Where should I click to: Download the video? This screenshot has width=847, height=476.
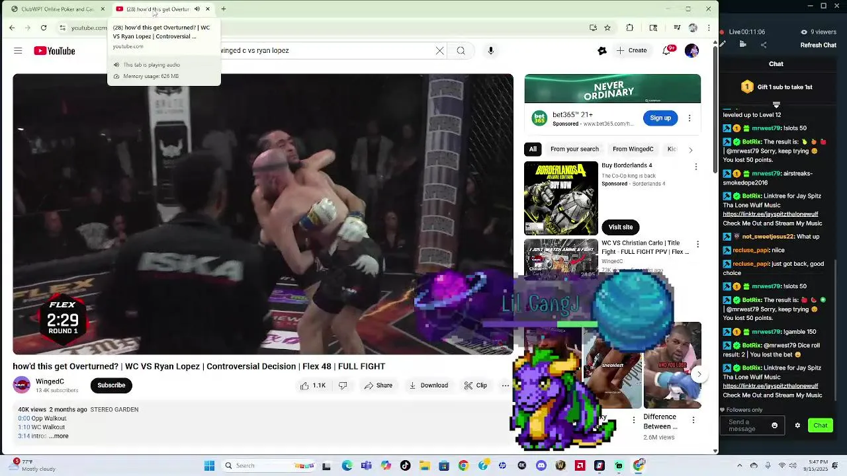click(x=428, y=385)
